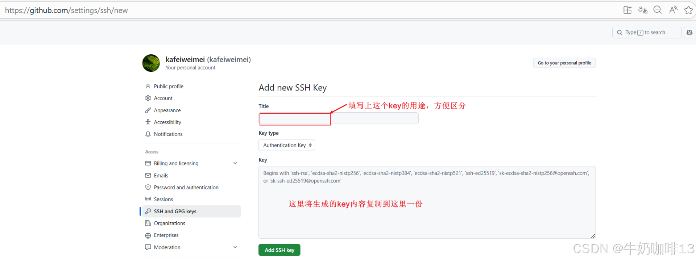Select SSH and GPG keys item
Image resolution: width=696 pixels, height=260 pixels.
pyautogui.click(x=191, y=211)
